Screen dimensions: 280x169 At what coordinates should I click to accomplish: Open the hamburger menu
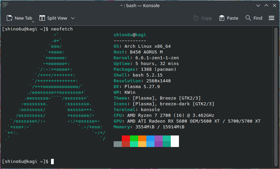pos(271,18)
